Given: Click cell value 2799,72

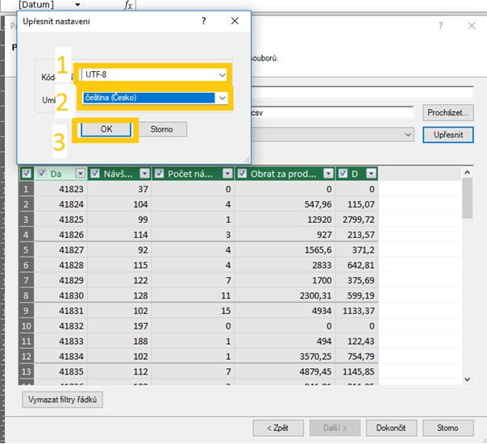Looking at the screenshot, I should [359, 220].
